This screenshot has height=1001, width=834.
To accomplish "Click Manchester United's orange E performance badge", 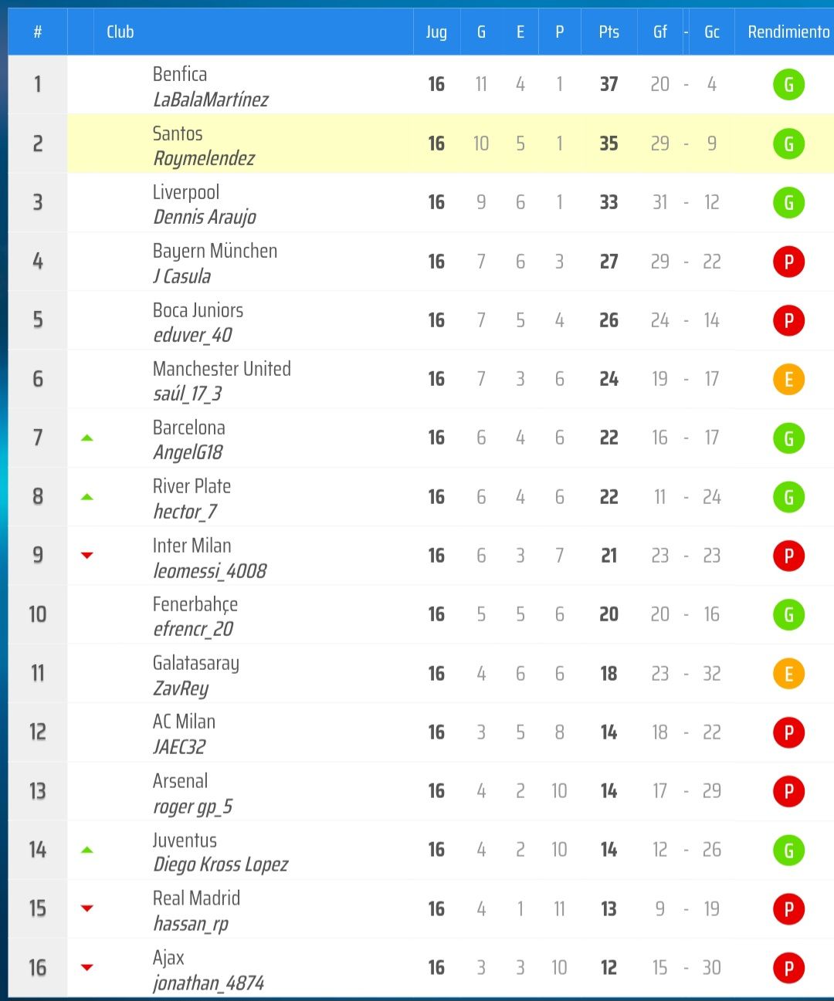I will [788, 379].
